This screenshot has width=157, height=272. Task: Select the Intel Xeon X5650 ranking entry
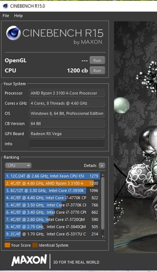click(52, 176)
